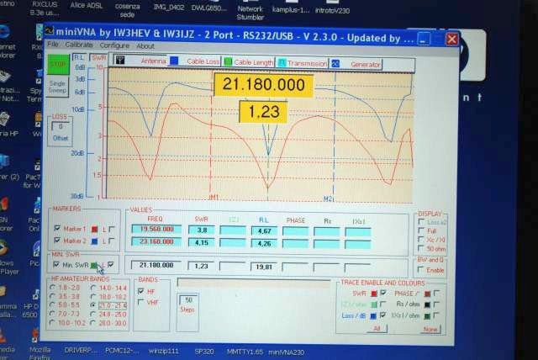The height and width of the screenshot is (360, 538).
Task: Select the R.L. scale label
Action: 79,57
